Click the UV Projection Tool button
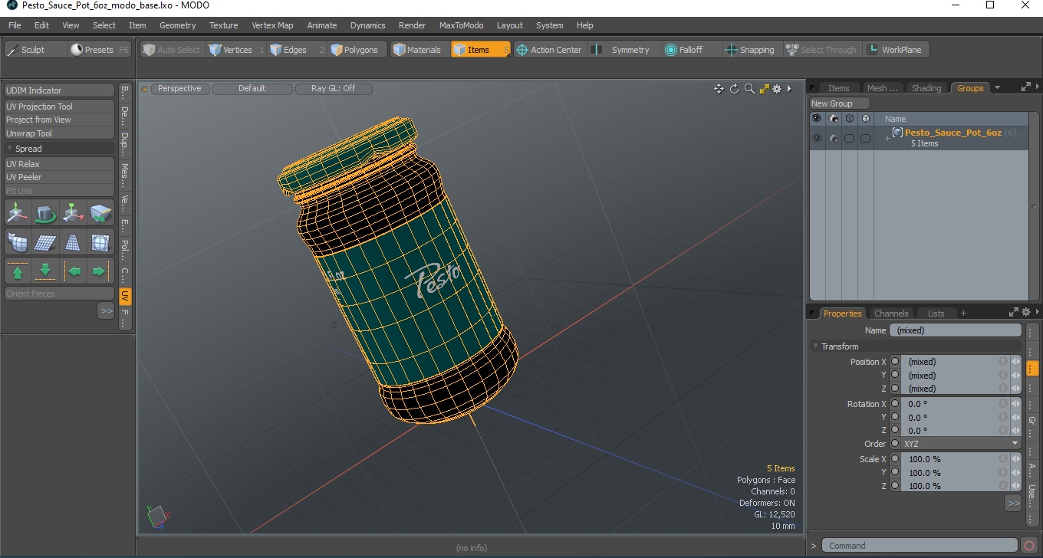The height and width of the screenshot is (558, 1043). click(59, 107)
